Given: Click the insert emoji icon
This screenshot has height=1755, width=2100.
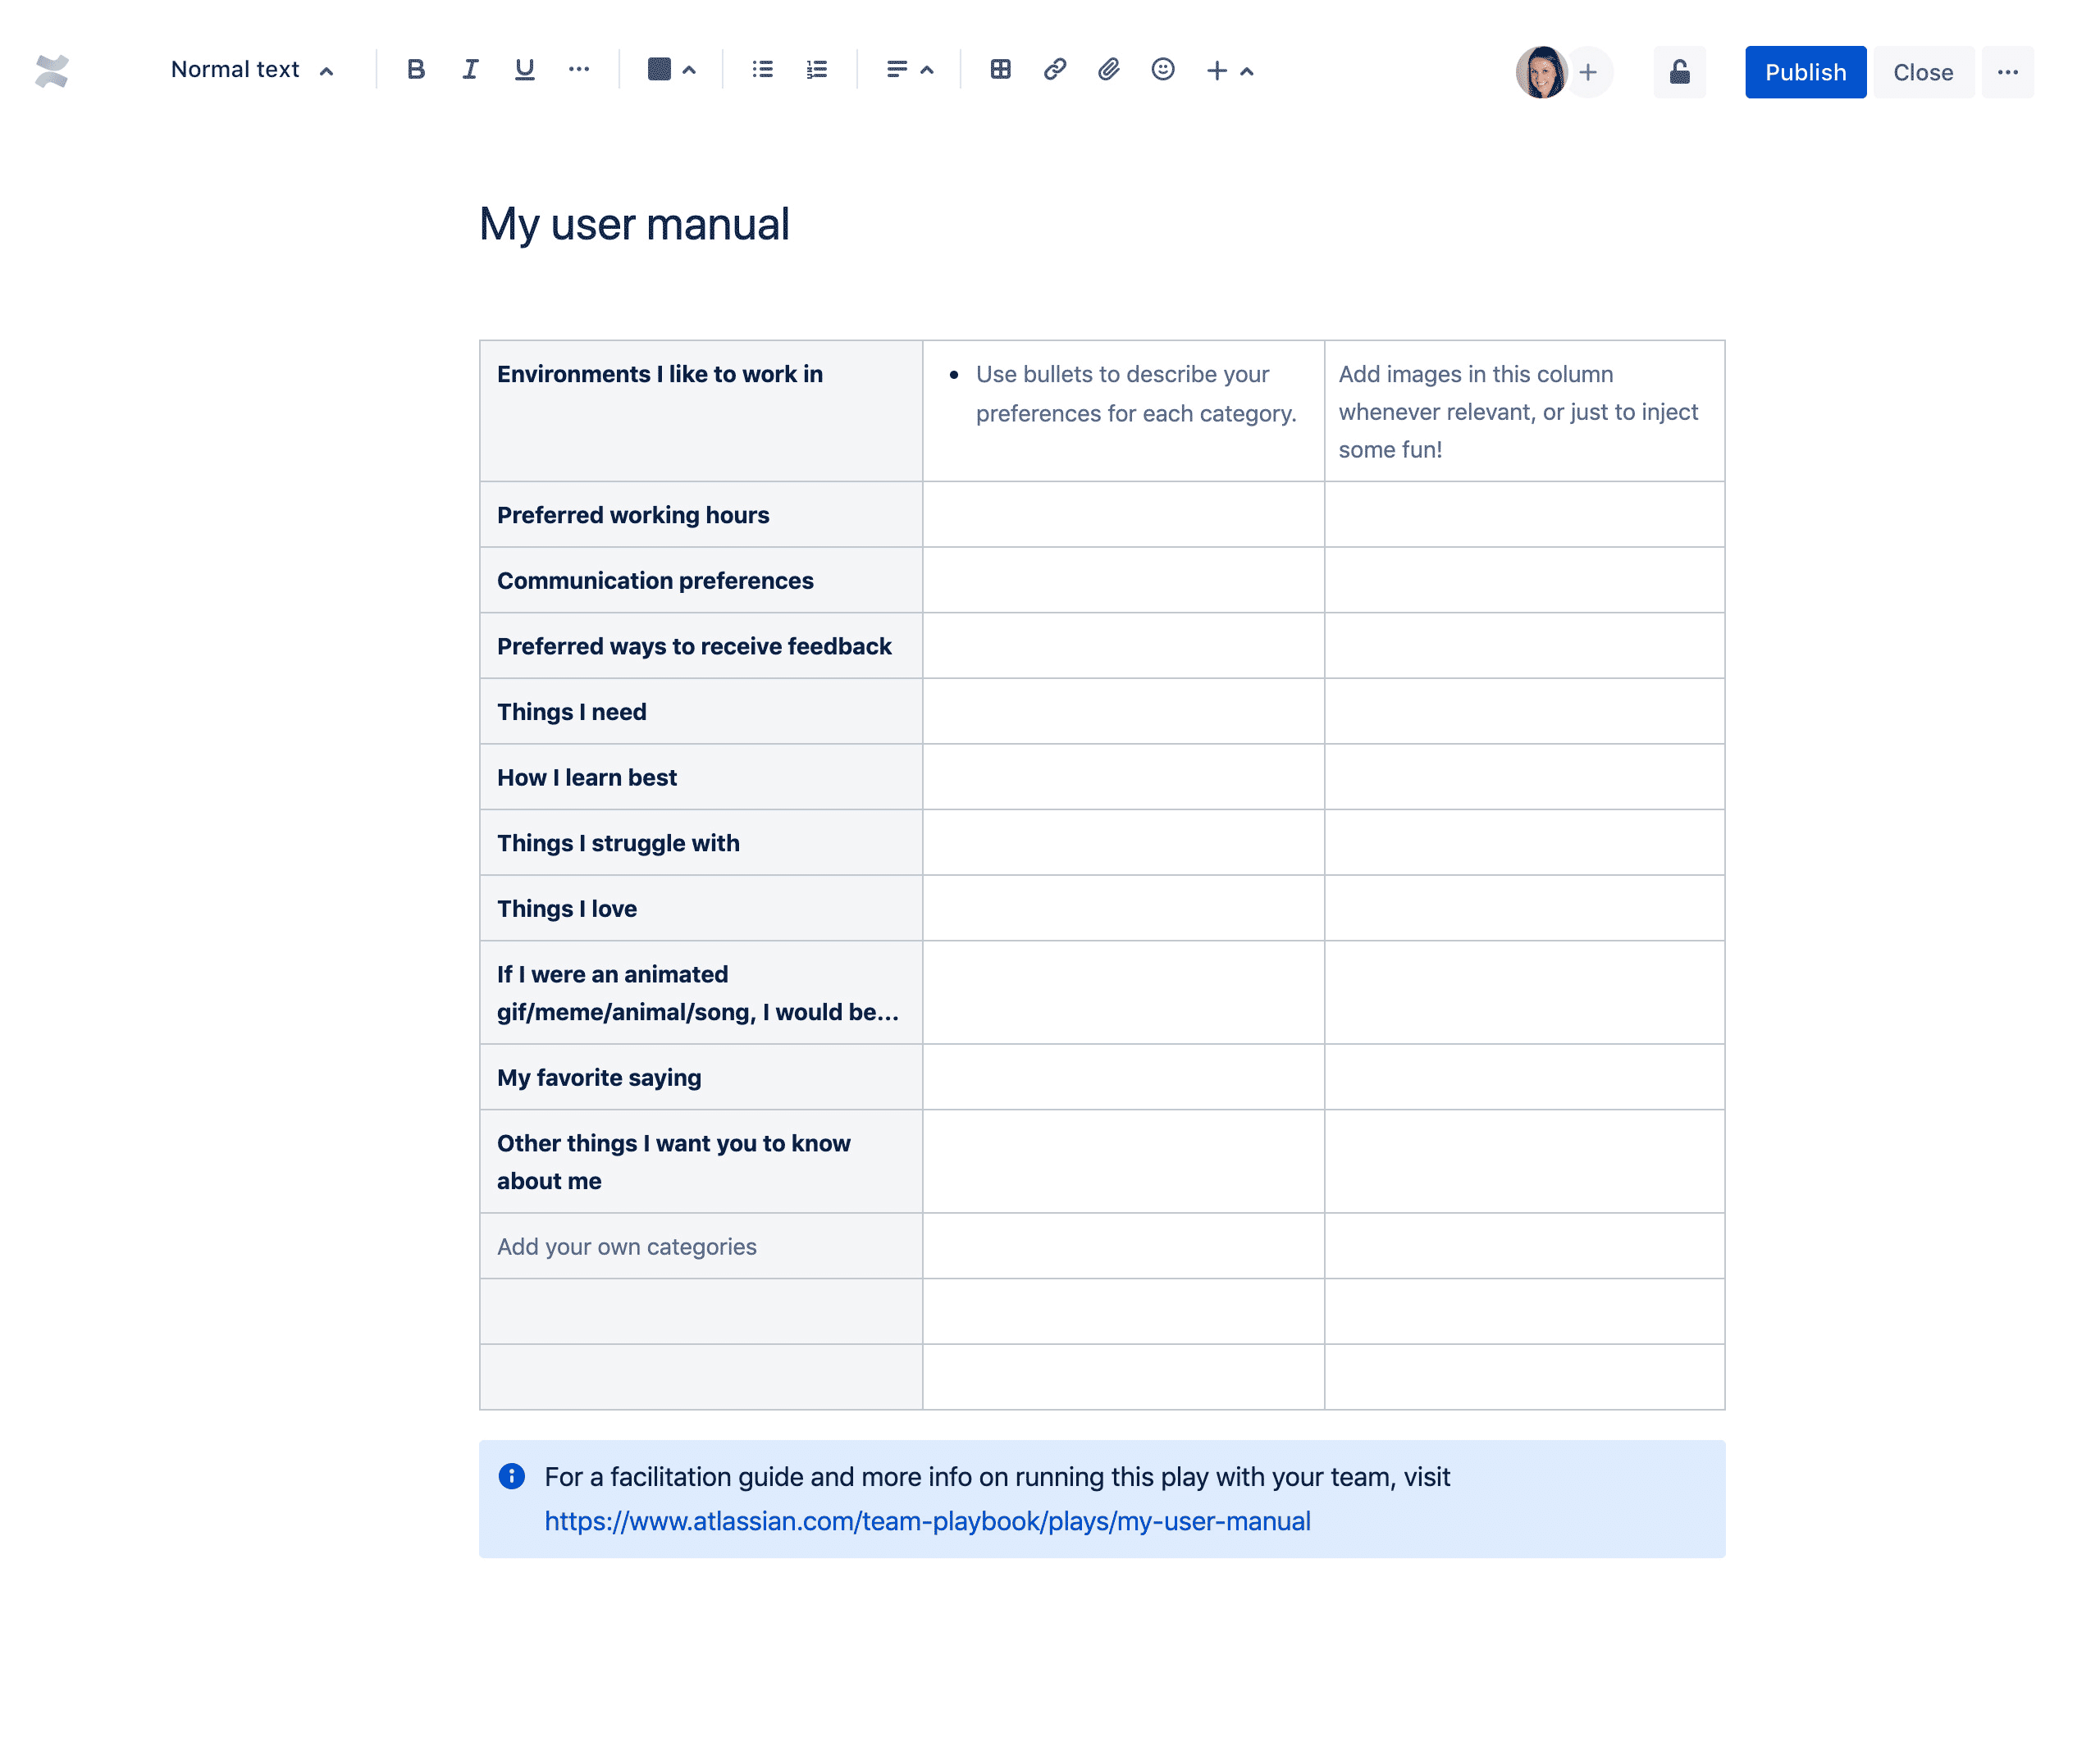Looking at the screenshot, I should (1163, 70).
